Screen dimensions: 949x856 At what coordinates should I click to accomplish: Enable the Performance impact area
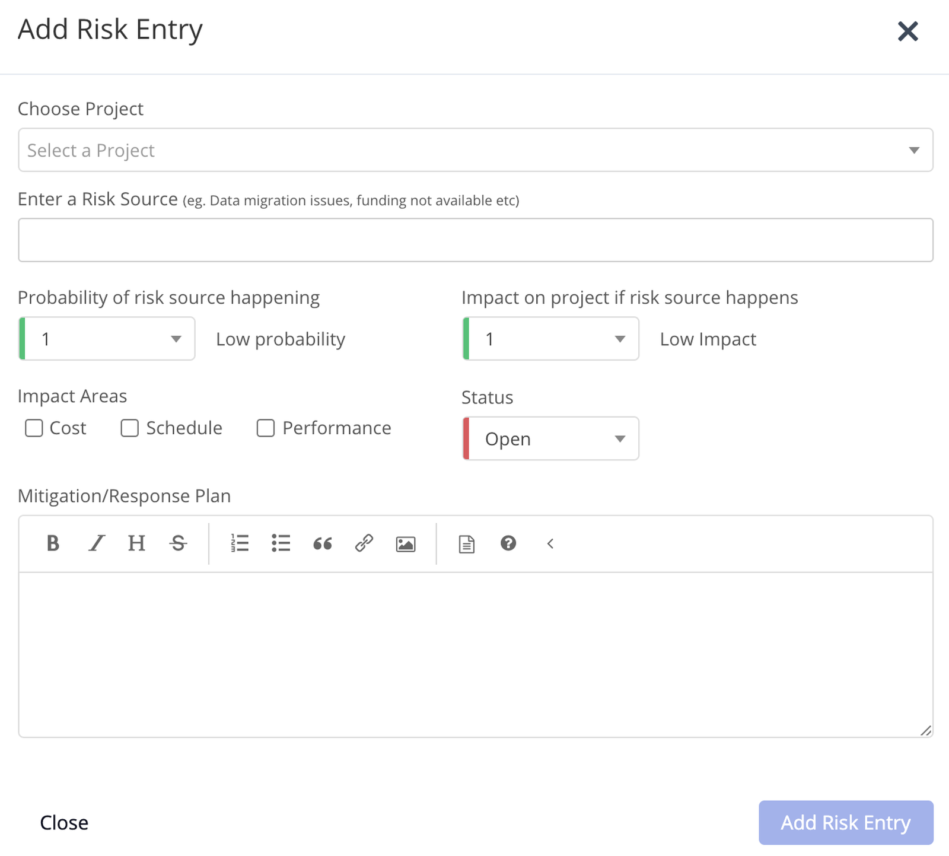(265, 428)
